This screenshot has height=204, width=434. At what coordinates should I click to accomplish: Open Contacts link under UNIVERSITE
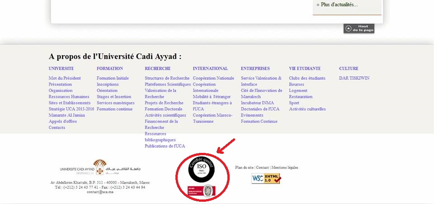click(57, 128)
